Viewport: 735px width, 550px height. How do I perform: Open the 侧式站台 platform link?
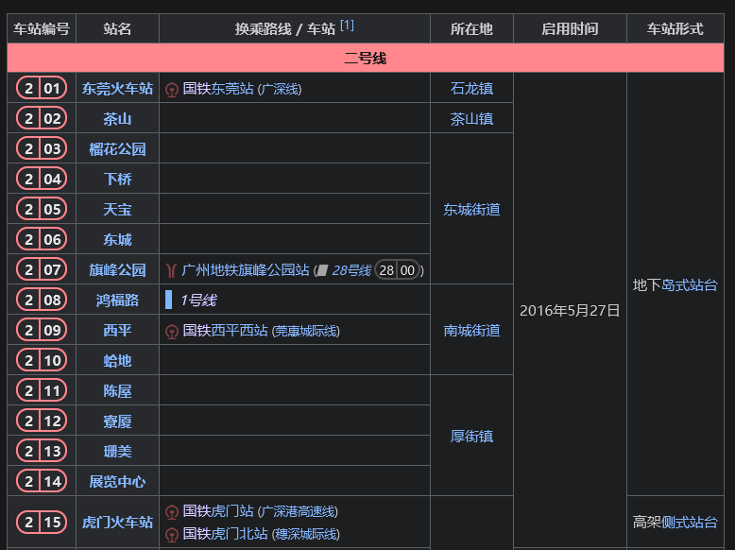(x=689, y=522)
